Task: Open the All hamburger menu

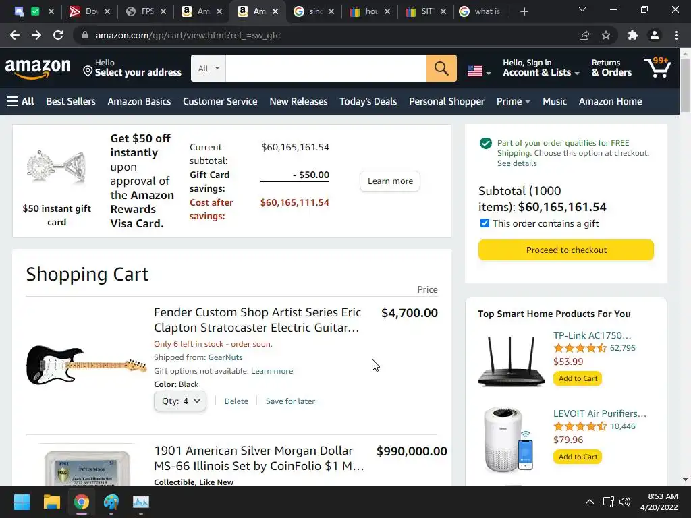Action: (20, 101)
